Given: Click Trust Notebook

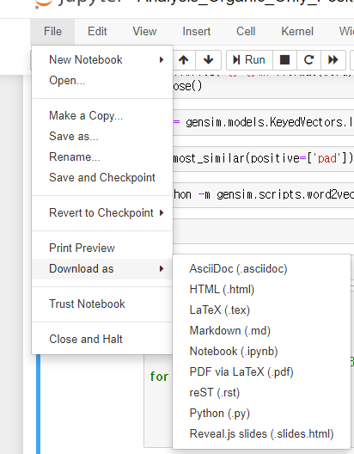Looking at the screenshot, I should [102, 304].
